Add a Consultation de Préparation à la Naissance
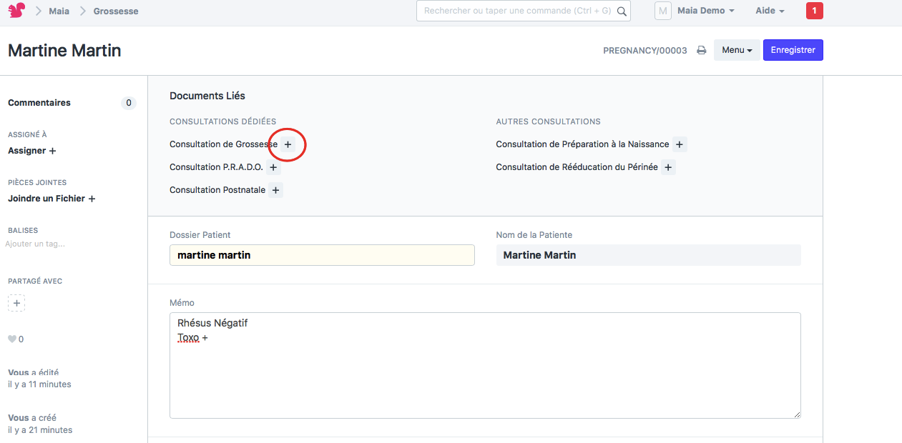 coord(679,144)
